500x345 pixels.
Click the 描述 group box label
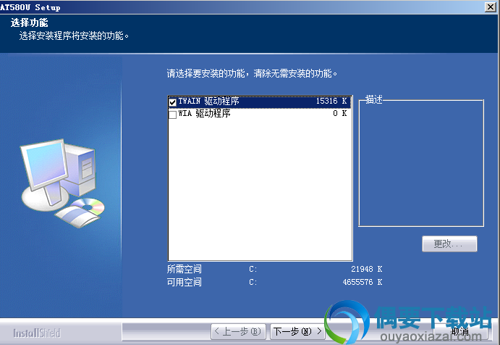[x=373, y=100]
